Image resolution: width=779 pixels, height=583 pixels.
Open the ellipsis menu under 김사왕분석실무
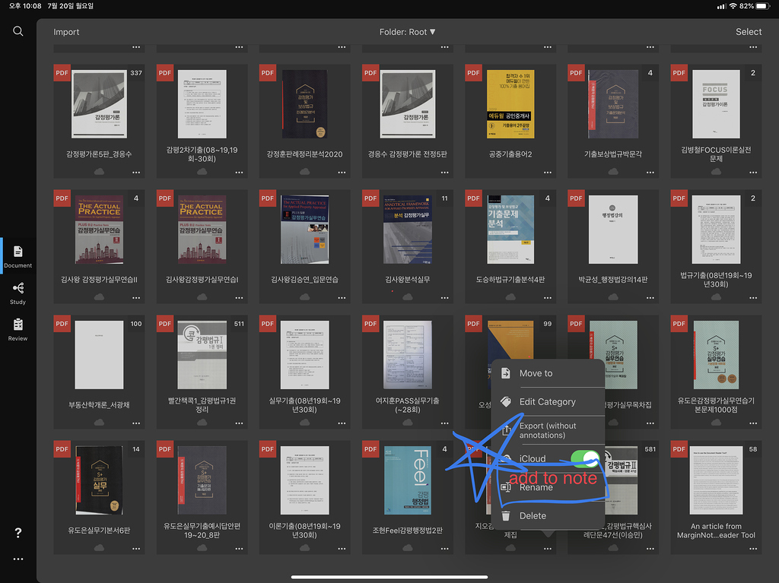(x=444, y=296)
